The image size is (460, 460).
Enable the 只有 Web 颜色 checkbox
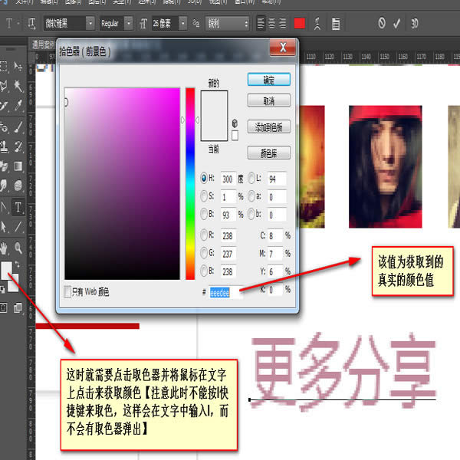pos(67,291)
